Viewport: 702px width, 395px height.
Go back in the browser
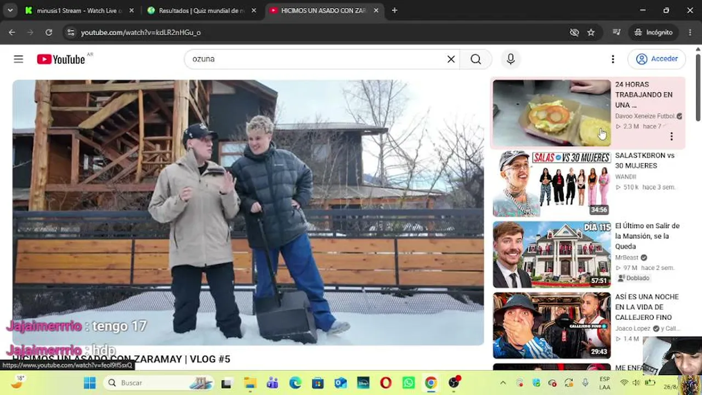(x=12, y=32)
